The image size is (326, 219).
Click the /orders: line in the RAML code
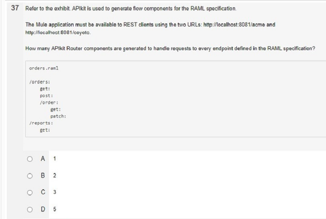40,82
